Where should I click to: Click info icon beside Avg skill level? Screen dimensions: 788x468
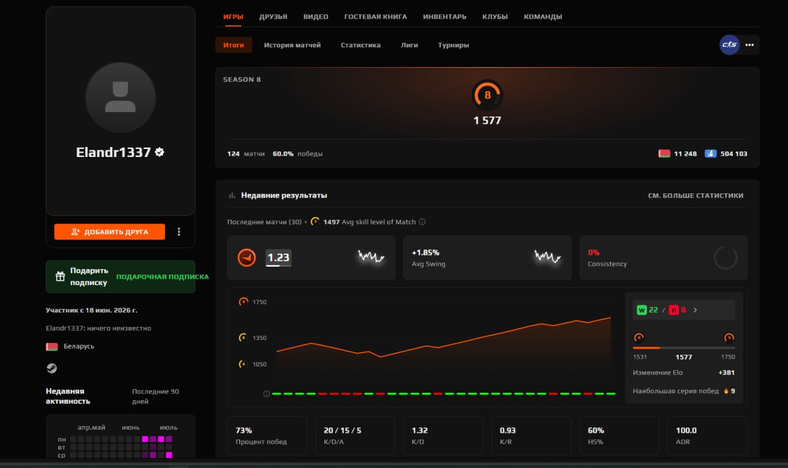(x=422, y=222)
